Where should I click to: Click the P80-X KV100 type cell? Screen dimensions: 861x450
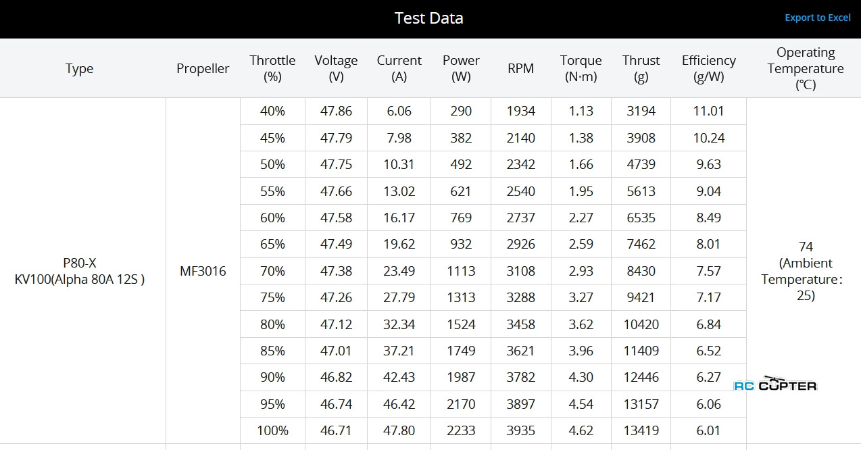click(x=79, y=271)
